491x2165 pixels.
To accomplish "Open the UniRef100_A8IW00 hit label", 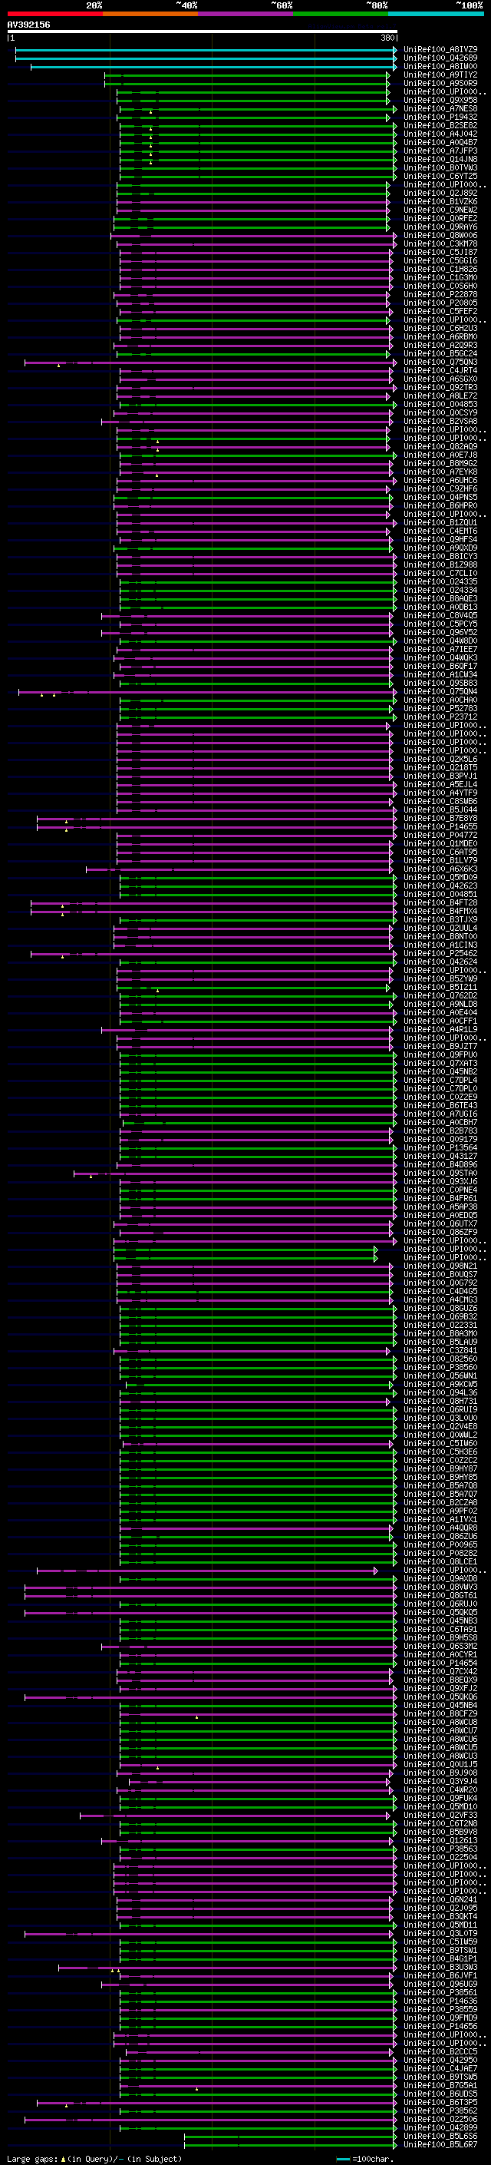I will tap(440, 66).
